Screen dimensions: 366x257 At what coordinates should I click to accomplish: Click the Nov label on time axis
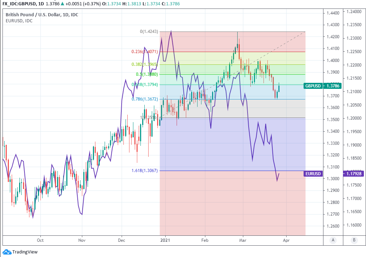coord(82,240)
